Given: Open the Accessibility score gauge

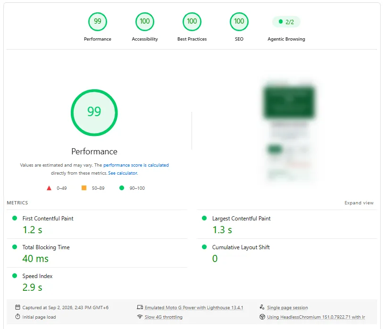Looking at the screenshot, I should coord(145,22).
